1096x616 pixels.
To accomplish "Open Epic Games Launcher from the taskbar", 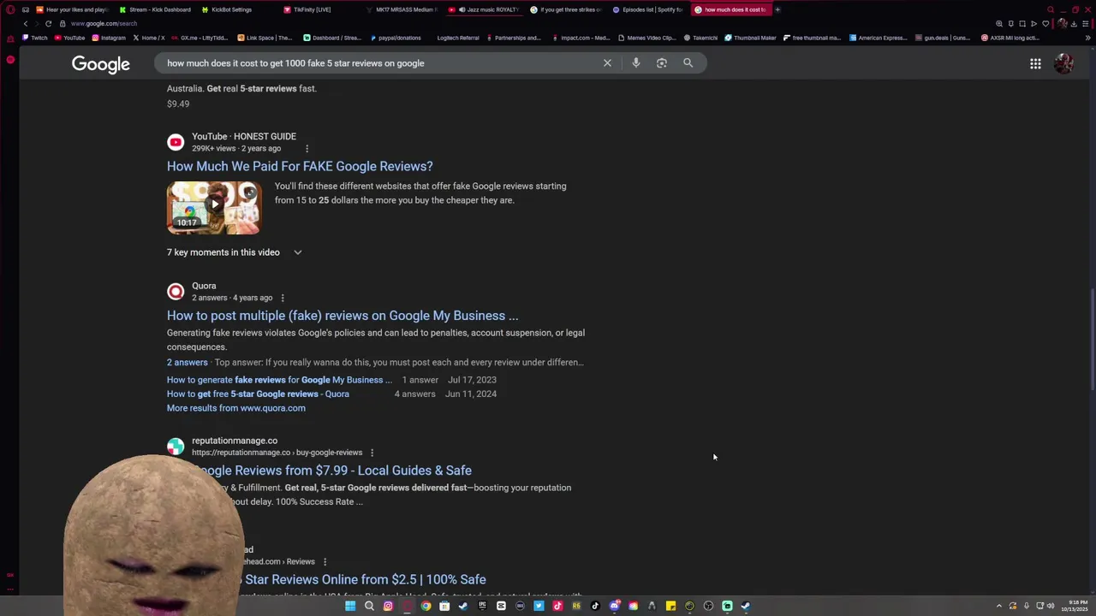I will pyautogui.click(x=482, y=606).
